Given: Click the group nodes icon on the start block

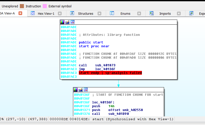Looking at the screenshot, I should pos(72,22).
